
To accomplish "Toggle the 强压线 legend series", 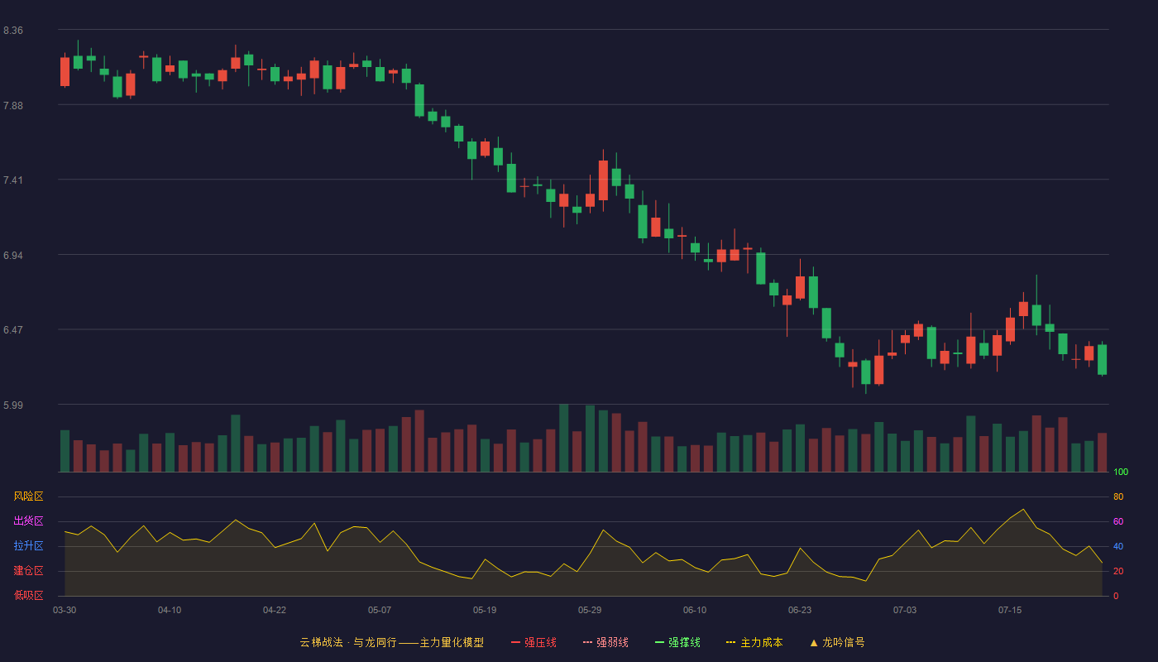I will pyautogui.click(x=534, y=642).
